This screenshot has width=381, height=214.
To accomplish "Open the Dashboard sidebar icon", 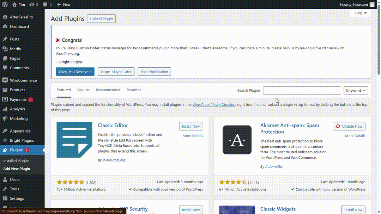I will (x=5, y=26).
